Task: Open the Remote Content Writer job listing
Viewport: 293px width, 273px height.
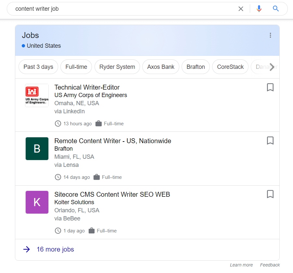Action: coord(113,141)
